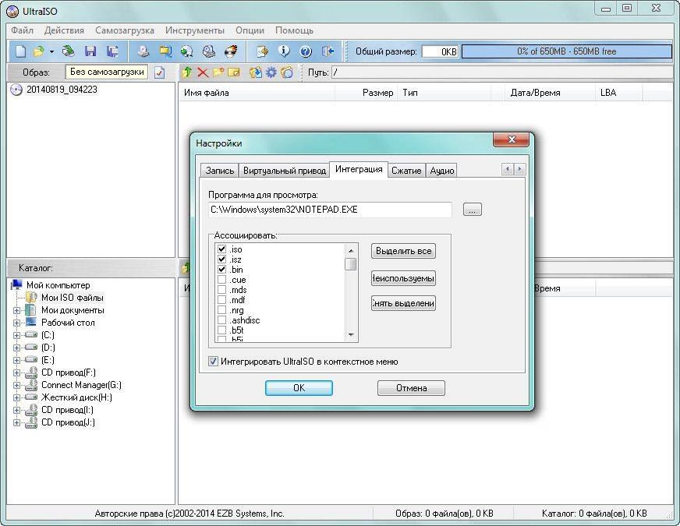Click the Выделить все button

(x=403, y=251)
